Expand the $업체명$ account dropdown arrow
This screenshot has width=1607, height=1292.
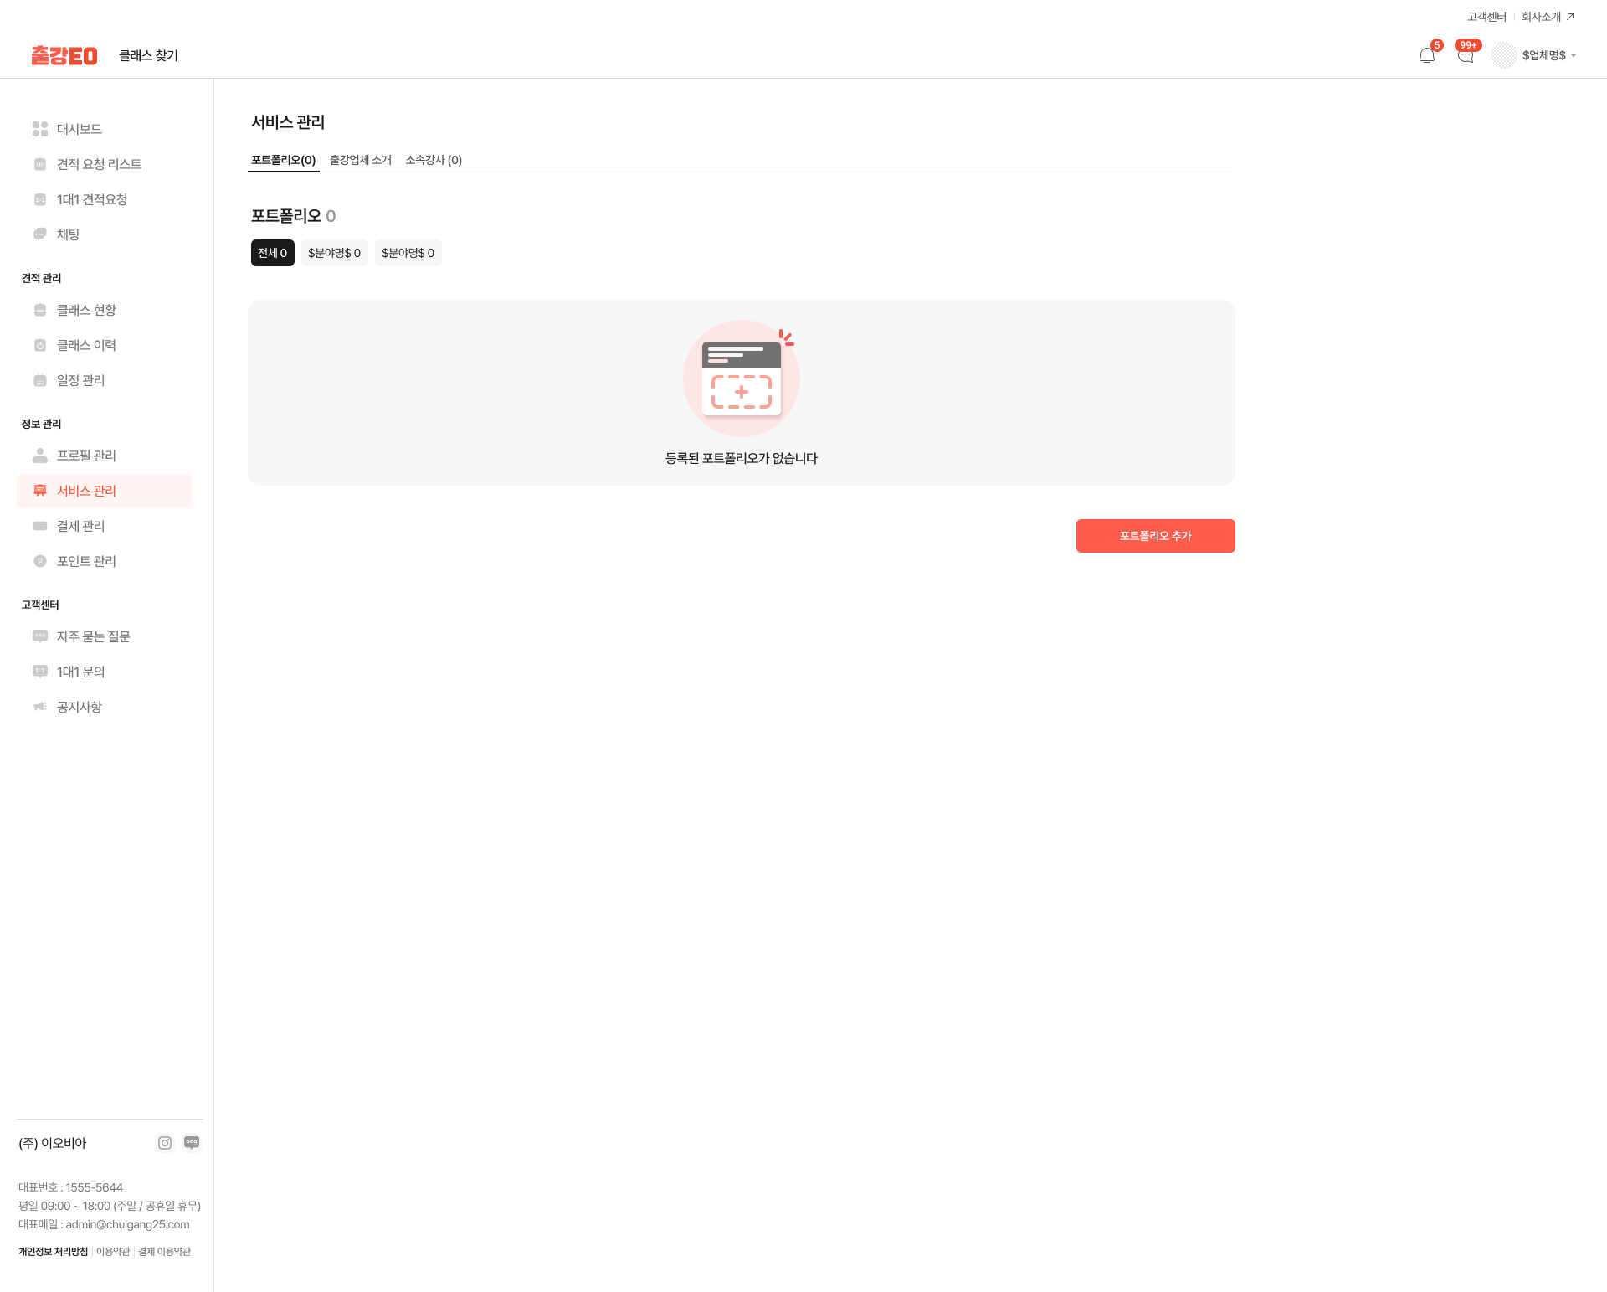click(1574, 55)
